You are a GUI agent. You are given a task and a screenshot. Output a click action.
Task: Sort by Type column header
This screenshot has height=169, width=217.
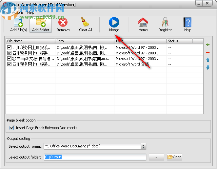point(140,41)
